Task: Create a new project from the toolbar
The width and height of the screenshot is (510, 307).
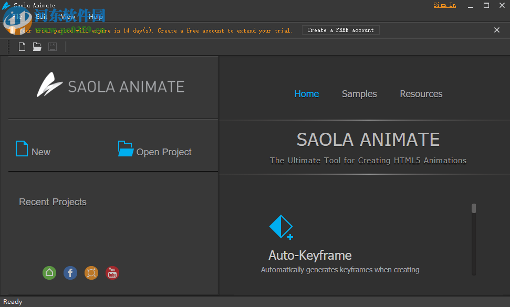Action: click(x=22, y=46)
